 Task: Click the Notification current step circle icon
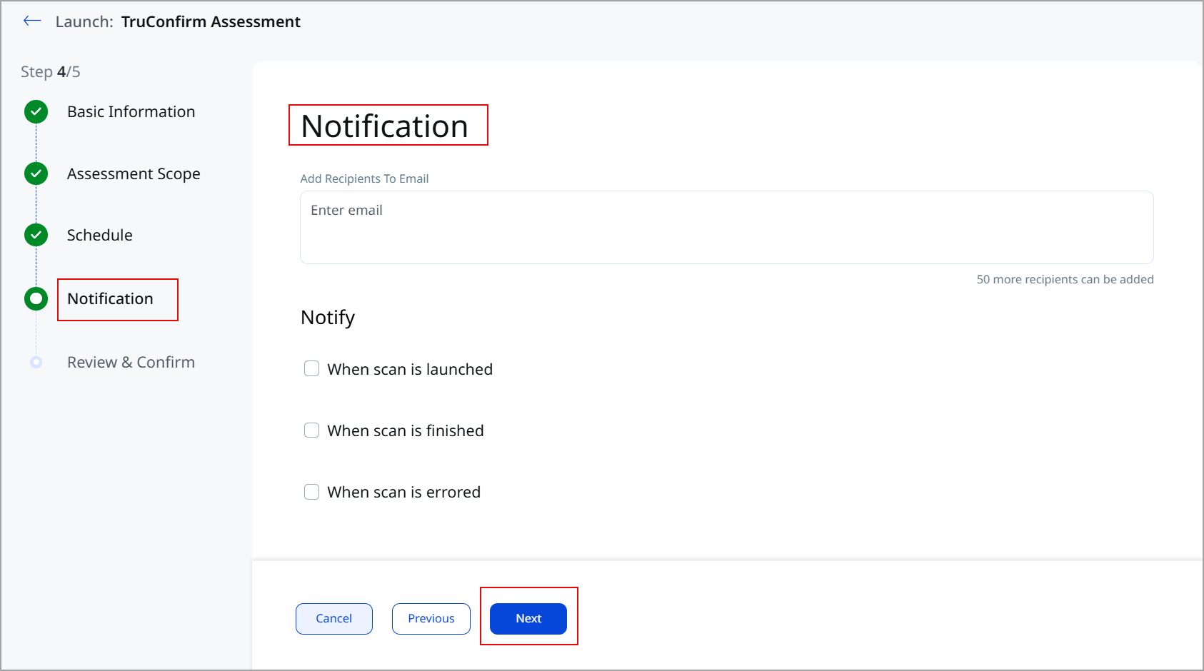click(x=36, y=298)
